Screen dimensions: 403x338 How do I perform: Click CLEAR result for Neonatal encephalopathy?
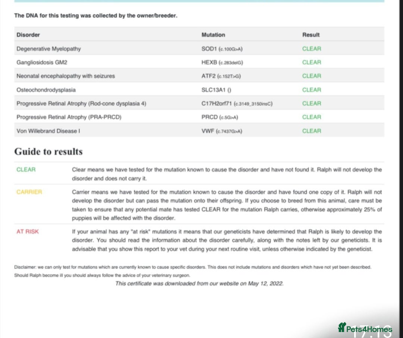pyautogui.click(x=312, y=76)
